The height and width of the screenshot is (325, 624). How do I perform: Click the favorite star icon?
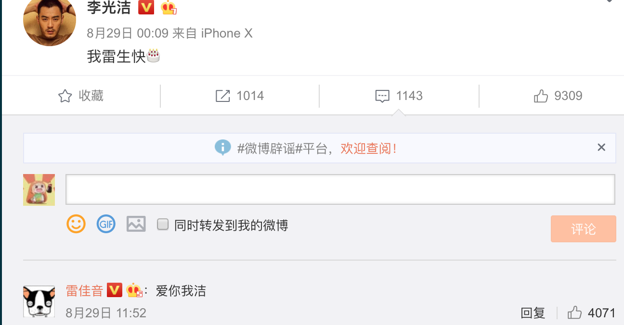pyautogui.click(x=65, y=96)
